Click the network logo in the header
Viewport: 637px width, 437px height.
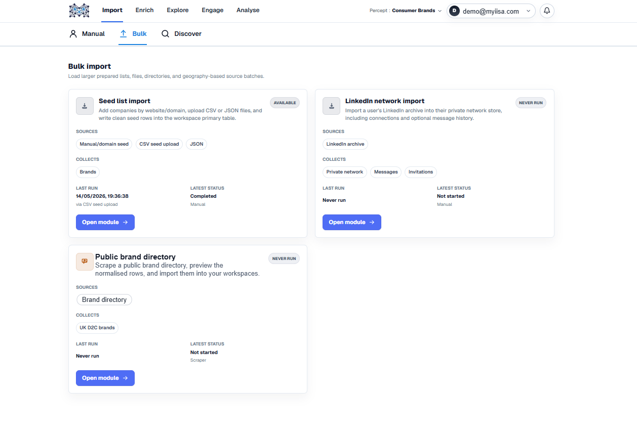click(x=79, y=11)
